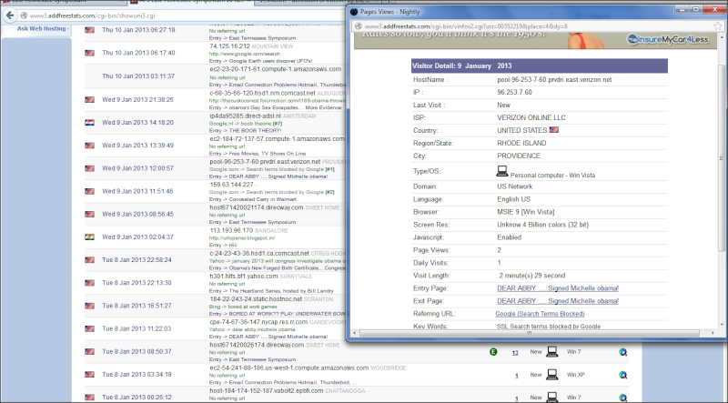Go back using the main browser back arrow
Viewport: 728px width, 403px height.
[10, 15]
